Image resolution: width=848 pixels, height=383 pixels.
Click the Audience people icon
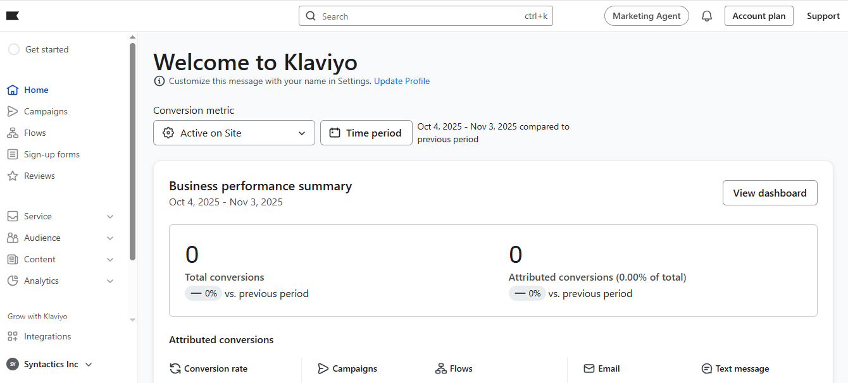click(x=13, y=238)
